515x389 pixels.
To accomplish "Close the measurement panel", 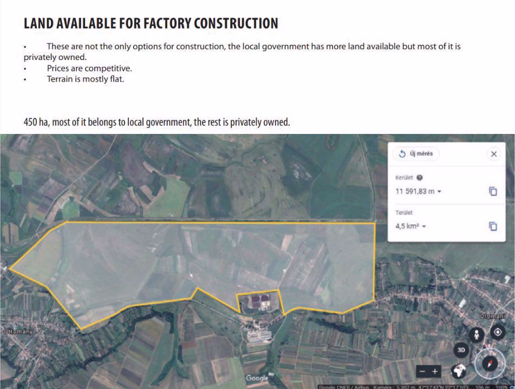I will pyautogui.click(x=494, y=154).
